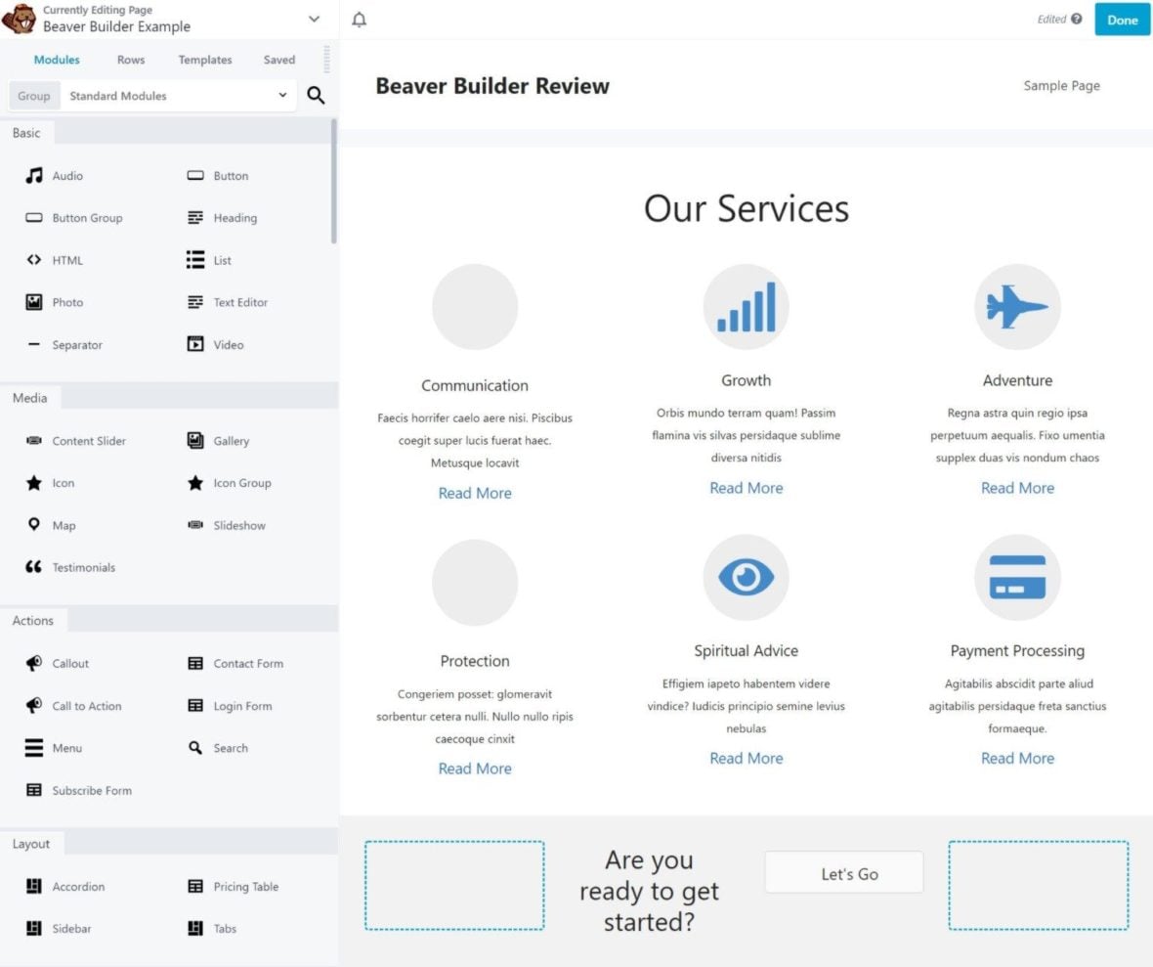Select the Contact Form module icon
The height and width of the screenshot is (967, 1153).
coord(195,663)
